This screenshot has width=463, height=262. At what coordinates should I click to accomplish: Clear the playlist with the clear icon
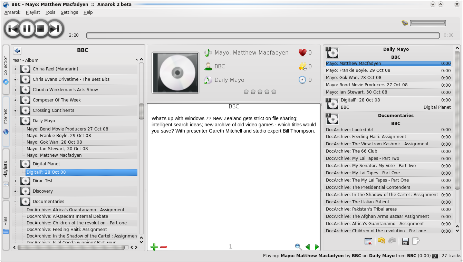pyautogui.click(x=368, y=241)
